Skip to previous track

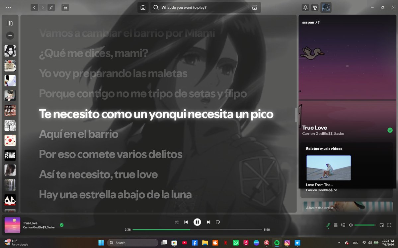click(x=186, y=222)
